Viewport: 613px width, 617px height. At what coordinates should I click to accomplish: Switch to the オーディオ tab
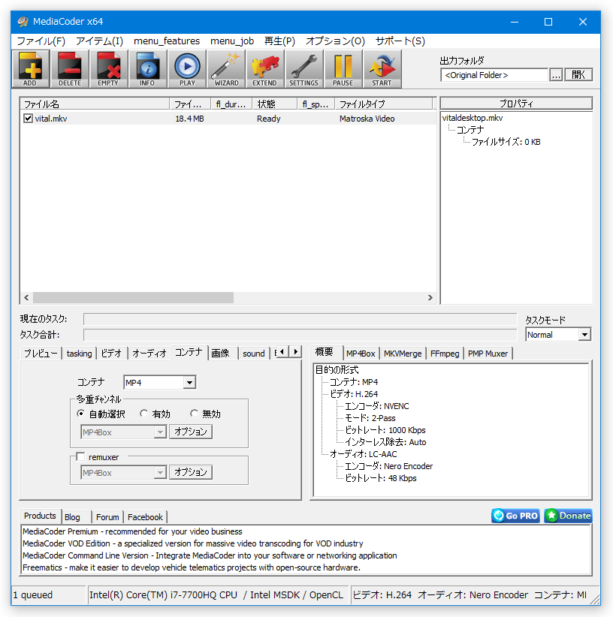click(x=149, y=354)
